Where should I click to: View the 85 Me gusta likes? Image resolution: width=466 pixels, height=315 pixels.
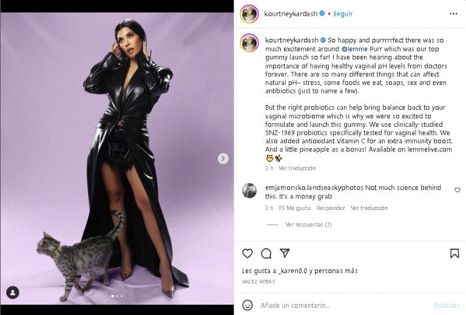pos(294,208)
